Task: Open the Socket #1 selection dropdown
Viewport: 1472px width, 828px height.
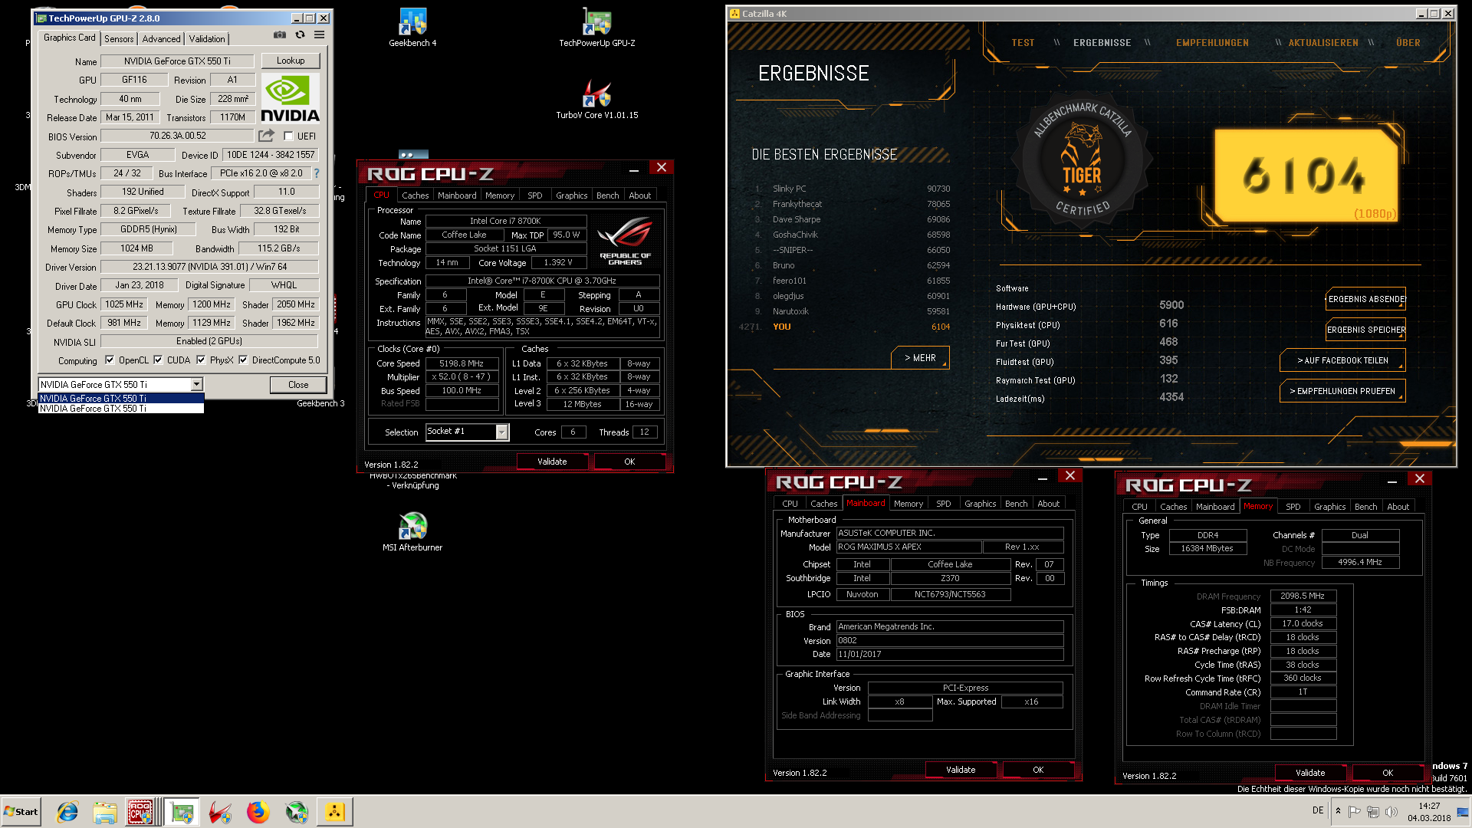Action: 501,432
